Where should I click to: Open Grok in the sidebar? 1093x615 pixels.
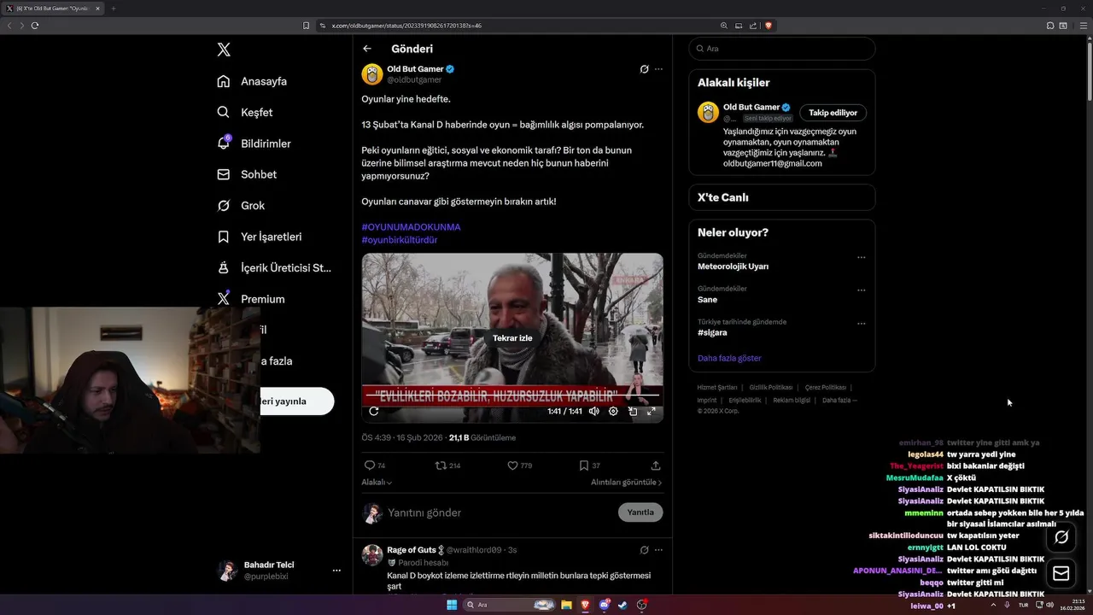click(241, 205)
